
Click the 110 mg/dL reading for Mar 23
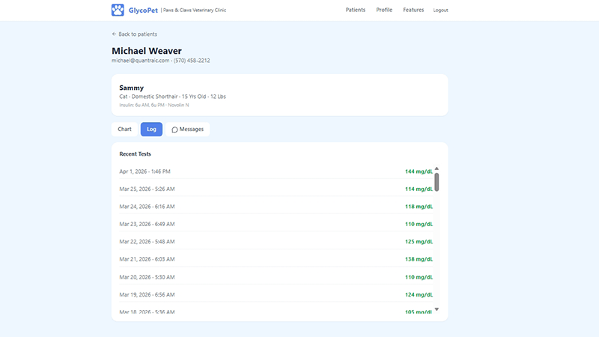[419, 224]
